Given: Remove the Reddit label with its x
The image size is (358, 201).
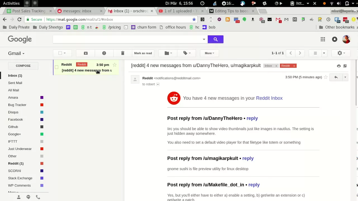Looking at the screenshot, I should click(x=294, y=66).
